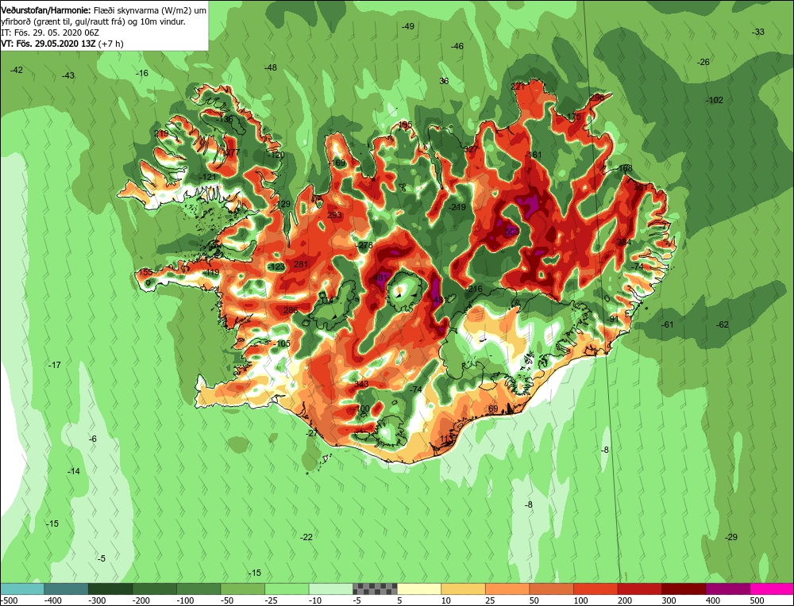This screenshot has height=606, width=794.
Task: Select the maroon 300 to 400 legend swatch
Action: coord(684,589)
